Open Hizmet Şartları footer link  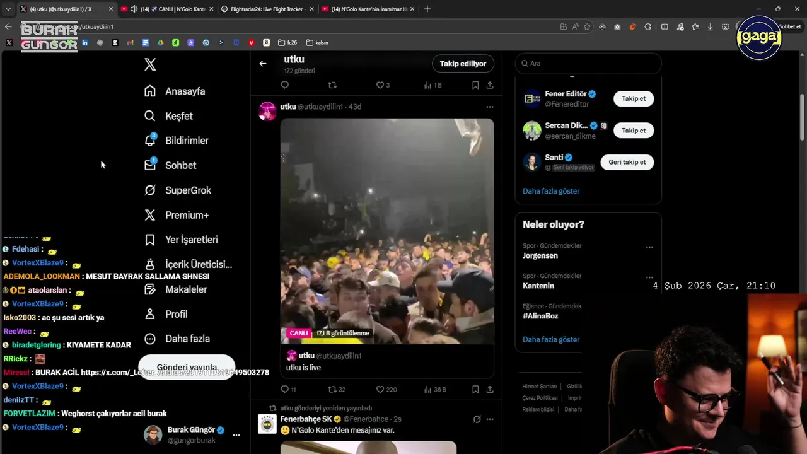coord(539,387)
